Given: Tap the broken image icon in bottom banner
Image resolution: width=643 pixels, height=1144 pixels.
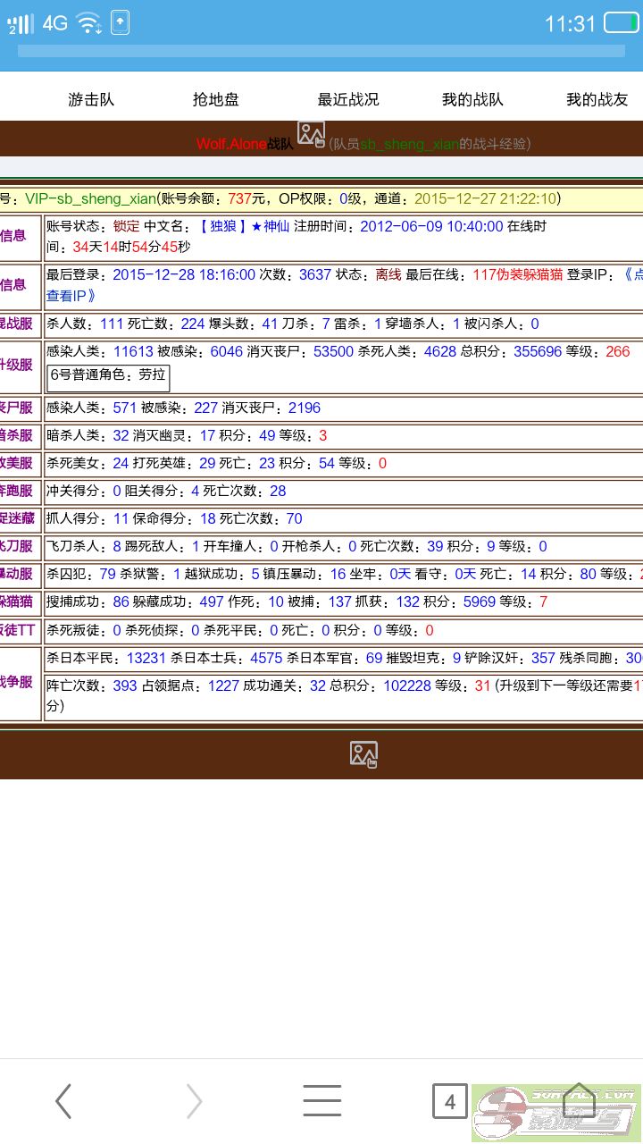Looking at the screenshot, I should pos(363,753).
